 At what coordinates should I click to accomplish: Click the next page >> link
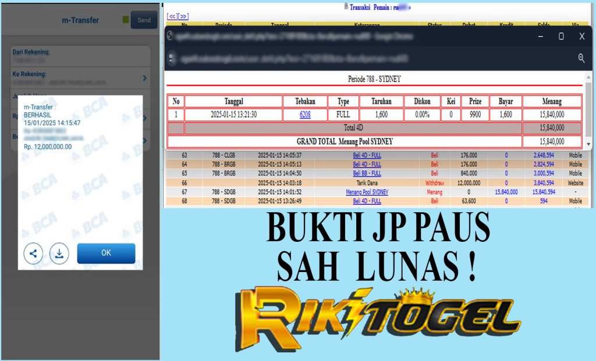tap(183, 16)
